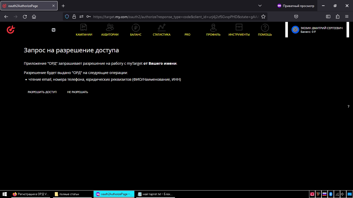
Task: Open the Инструменты section
Action: point(239,30)
